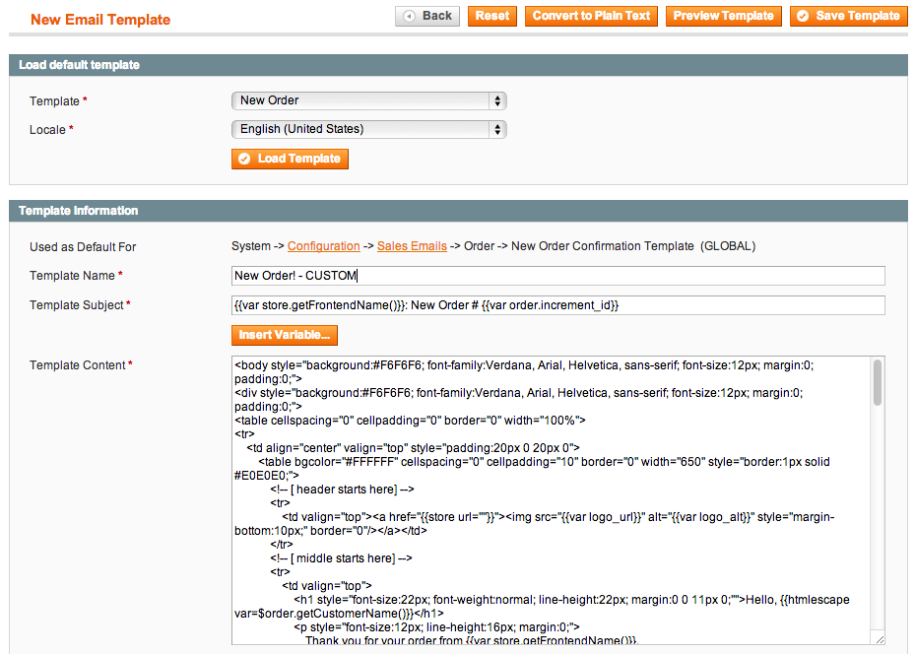Viewport: 915px width, 654px height.
Task: Click the Template Content field label
Action: 78,365
